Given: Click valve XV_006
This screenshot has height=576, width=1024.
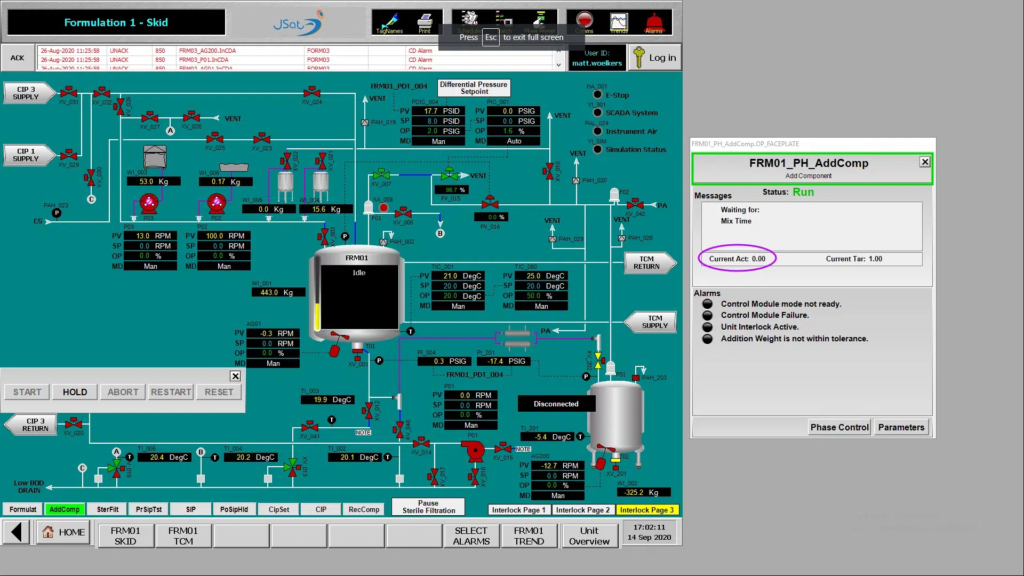Looking at the screenshot, I should (403, 213).
